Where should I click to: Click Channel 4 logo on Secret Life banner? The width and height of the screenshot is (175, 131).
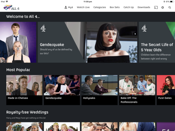[x=144, y=28]
